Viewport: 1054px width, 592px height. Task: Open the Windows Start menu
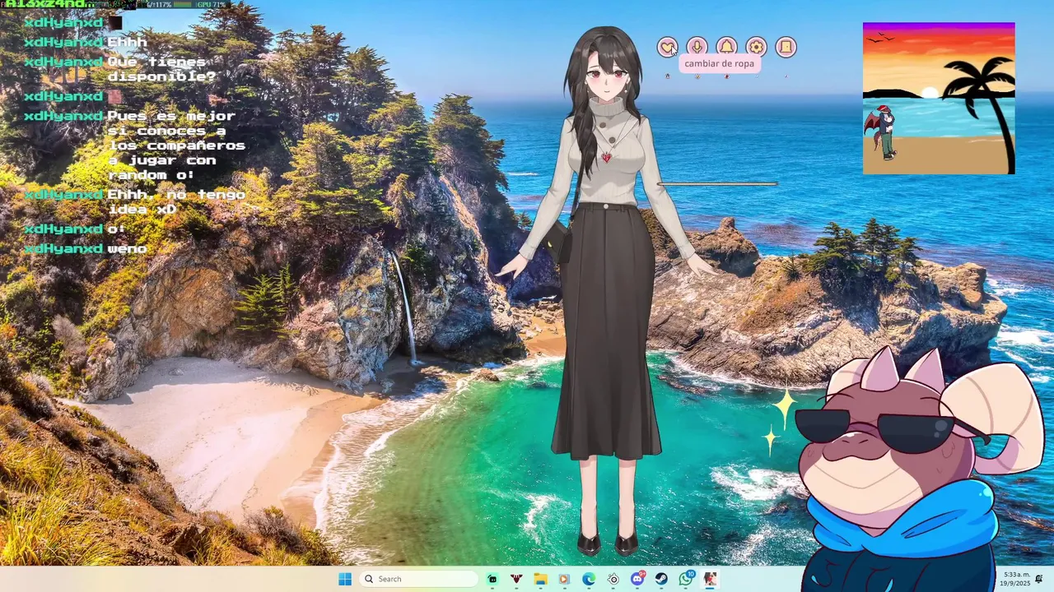coord(345,579)
